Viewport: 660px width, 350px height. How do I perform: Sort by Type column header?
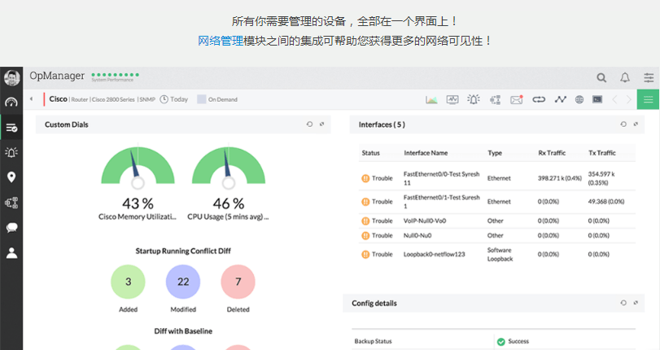[495, 153]
